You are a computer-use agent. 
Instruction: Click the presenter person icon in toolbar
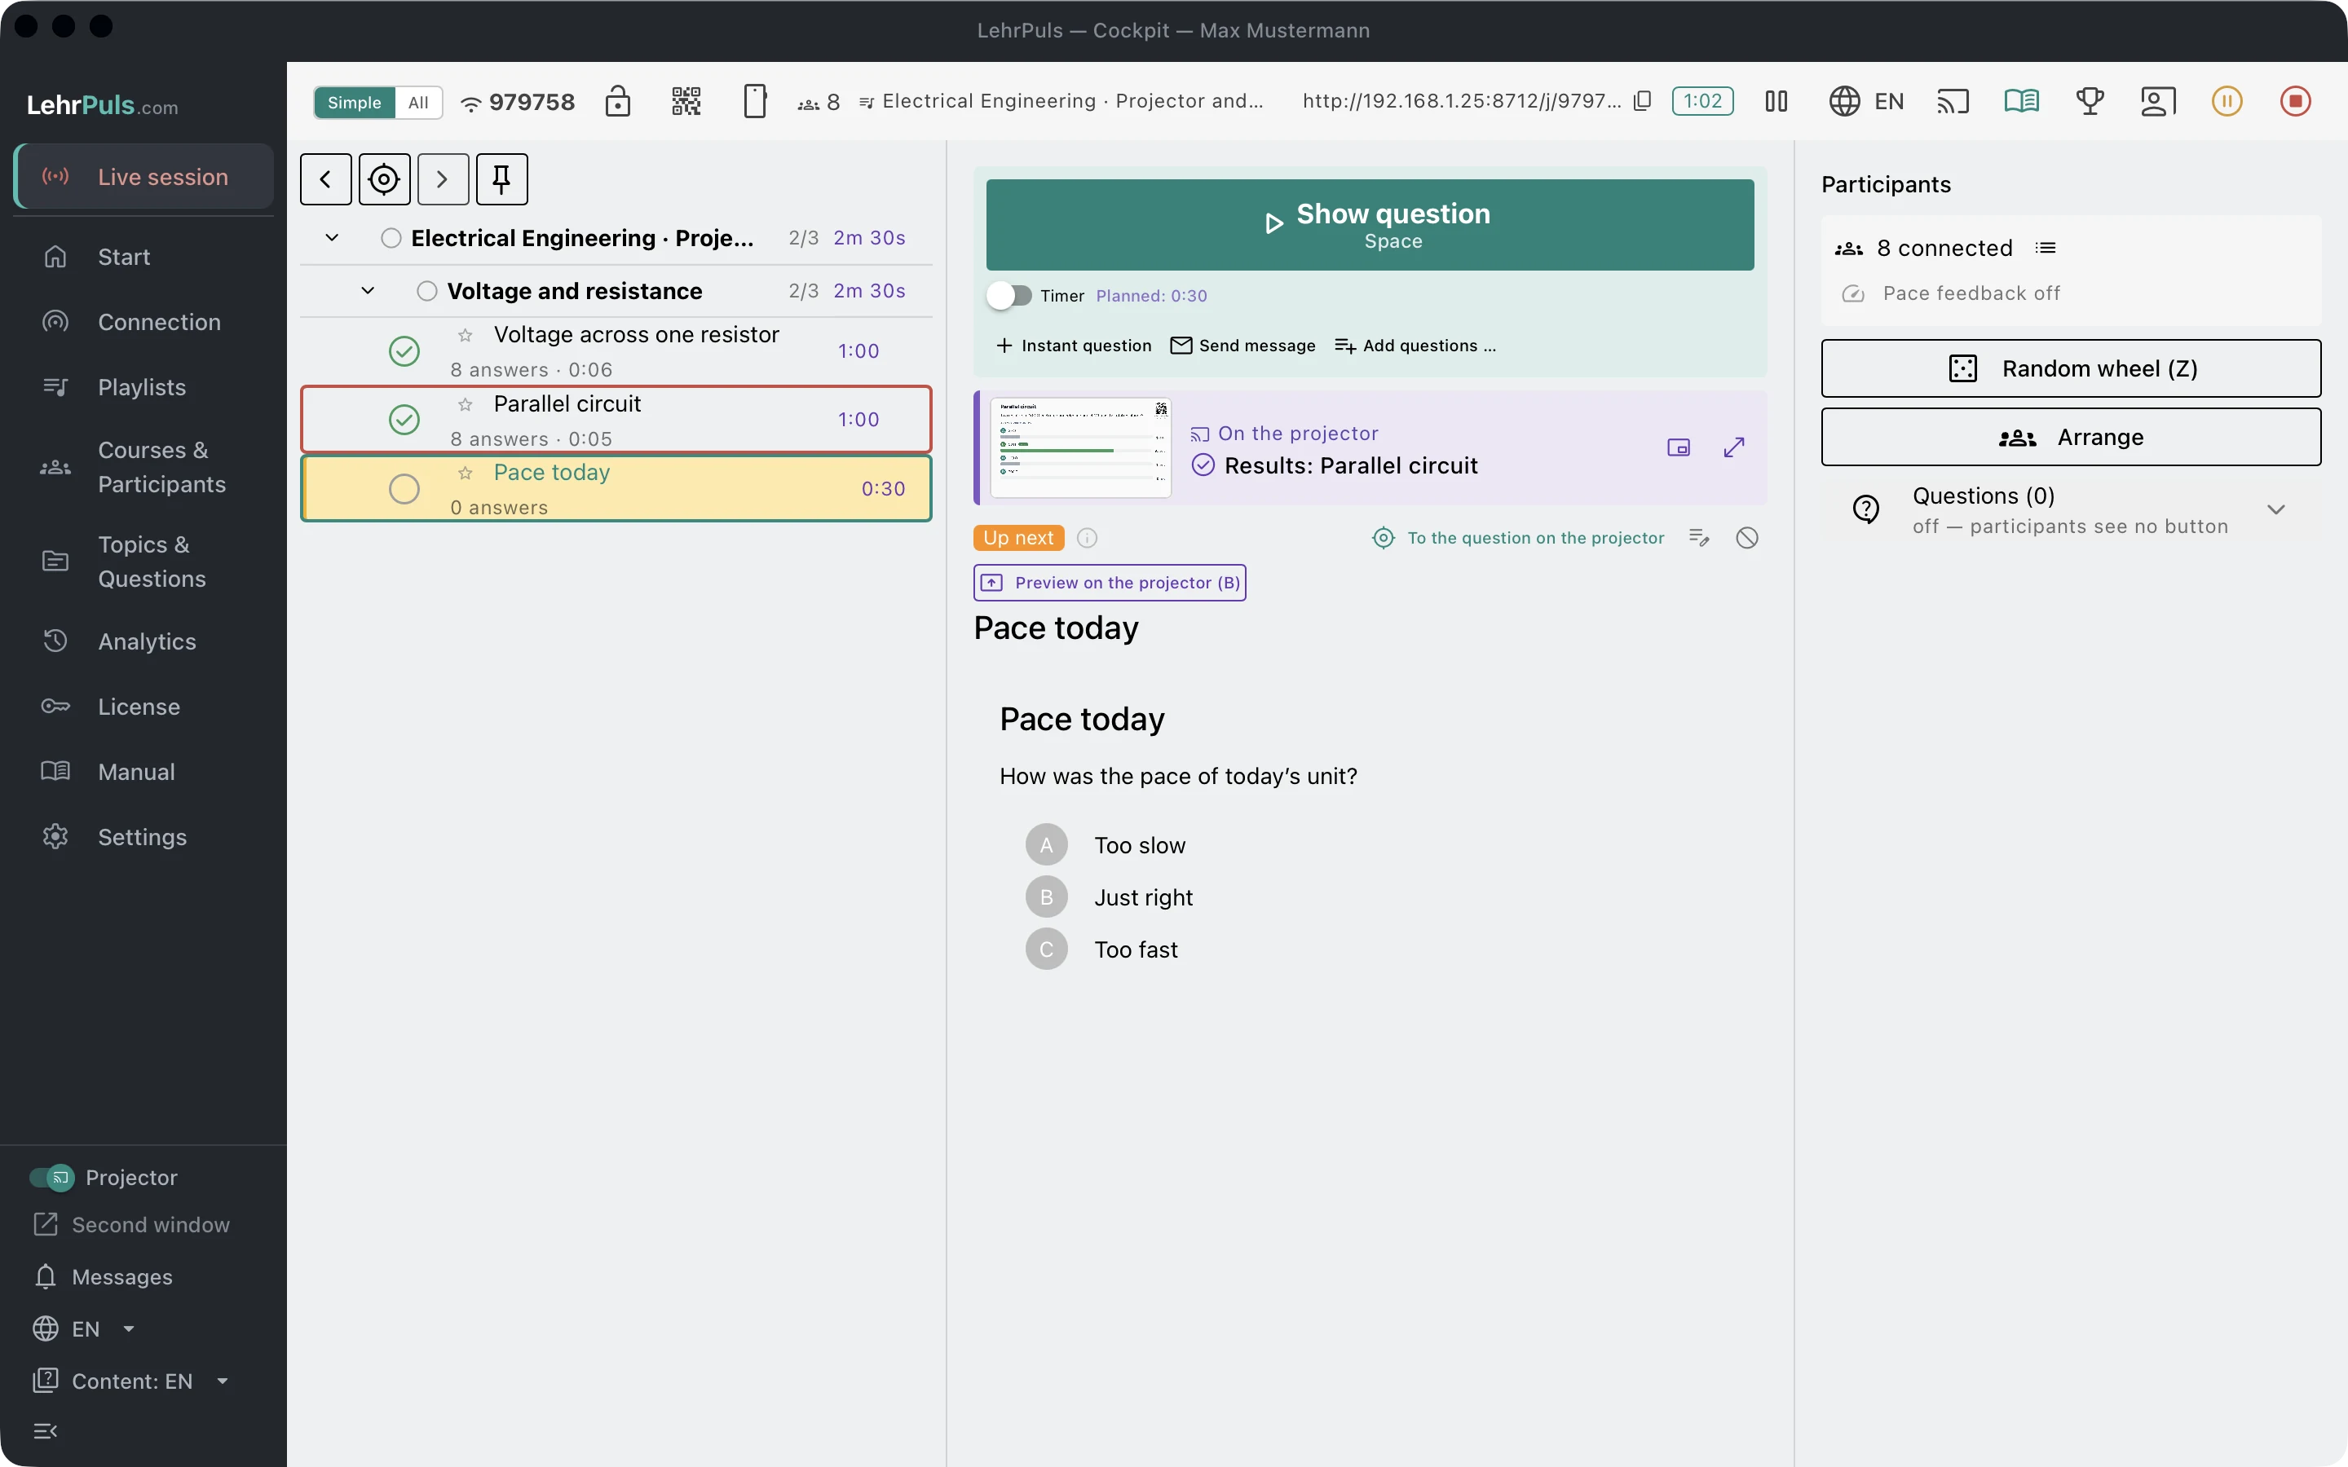pos(2159,101)
